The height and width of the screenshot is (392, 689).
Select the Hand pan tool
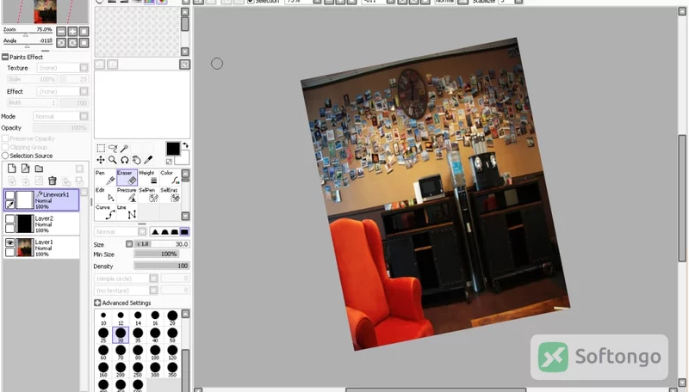(x=136, y=160)
